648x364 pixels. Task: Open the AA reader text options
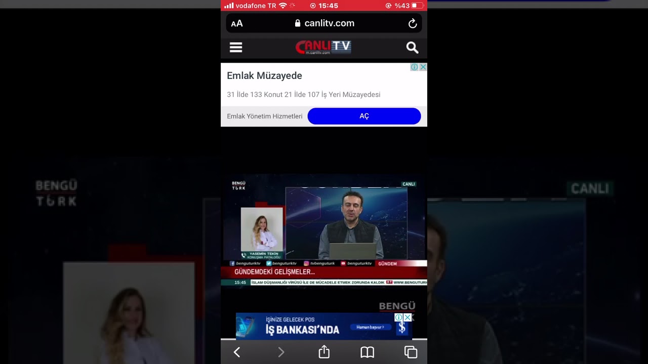(x=237, y=23)
